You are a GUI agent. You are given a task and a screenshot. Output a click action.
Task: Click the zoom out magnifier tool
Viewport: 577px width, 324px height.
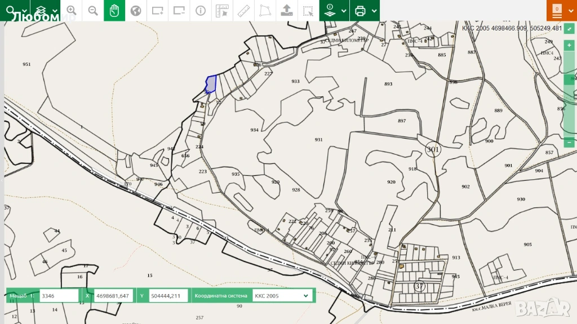(93, 11)
